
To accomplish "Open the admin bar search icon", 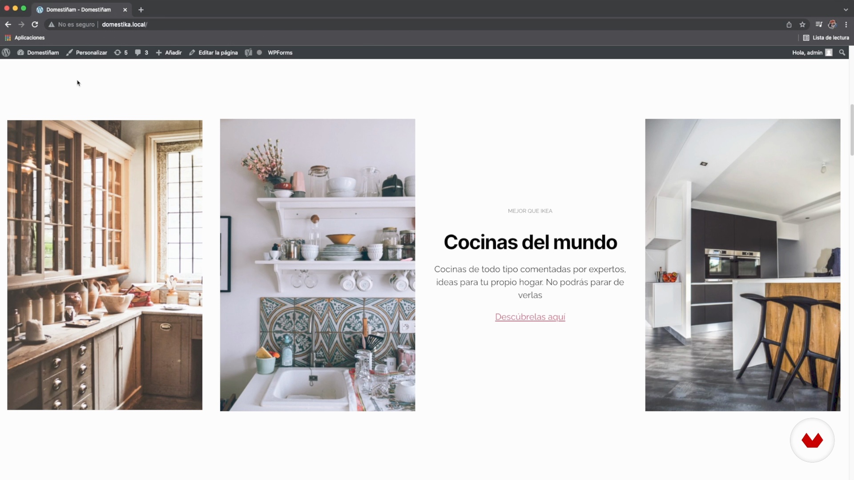I will 842,52.
